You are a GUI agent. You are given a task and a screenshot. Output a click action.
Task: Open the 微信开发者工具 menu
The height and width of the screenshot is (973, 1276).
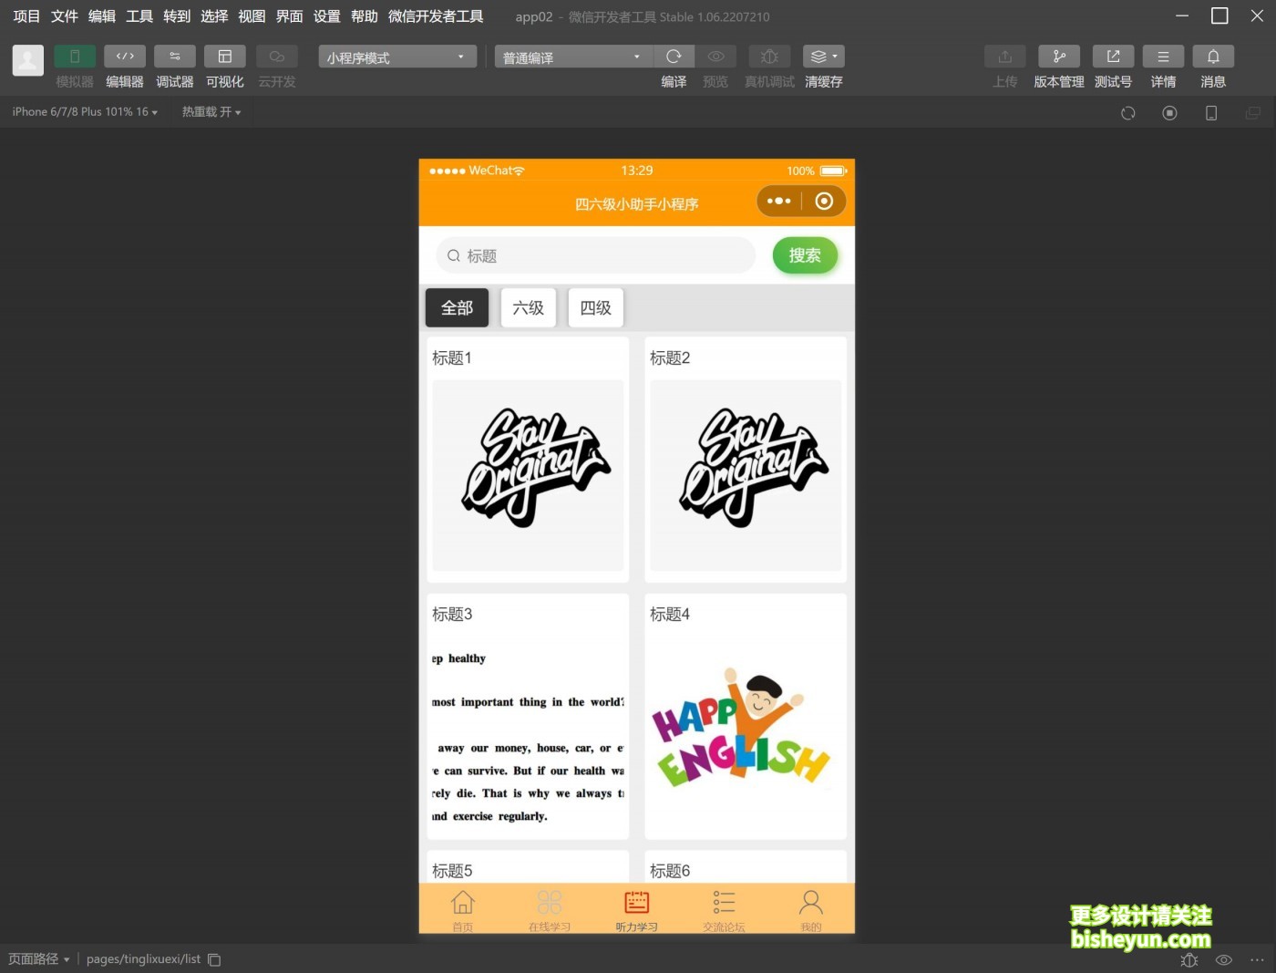[x=436, y=16]
